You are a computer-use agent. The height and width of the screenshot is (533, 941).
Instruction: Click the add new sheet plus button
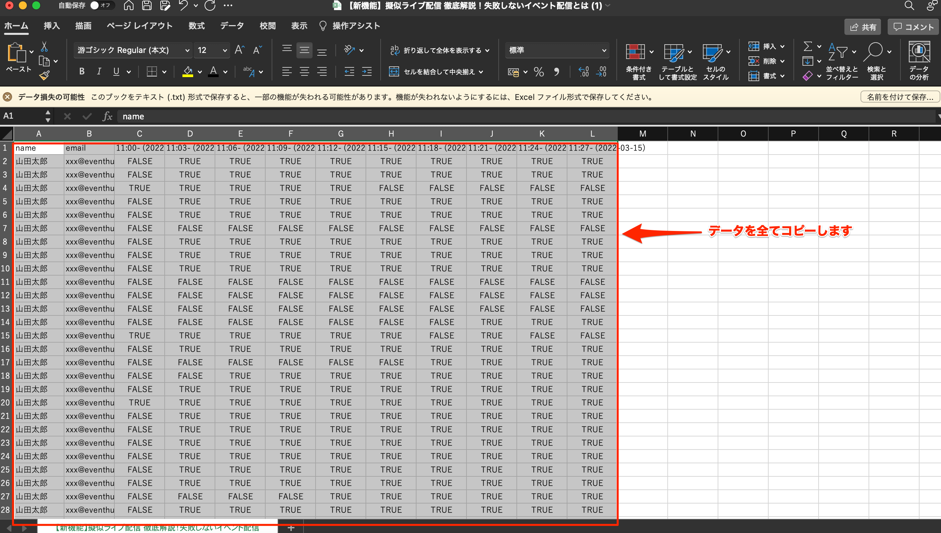[291, 528]
